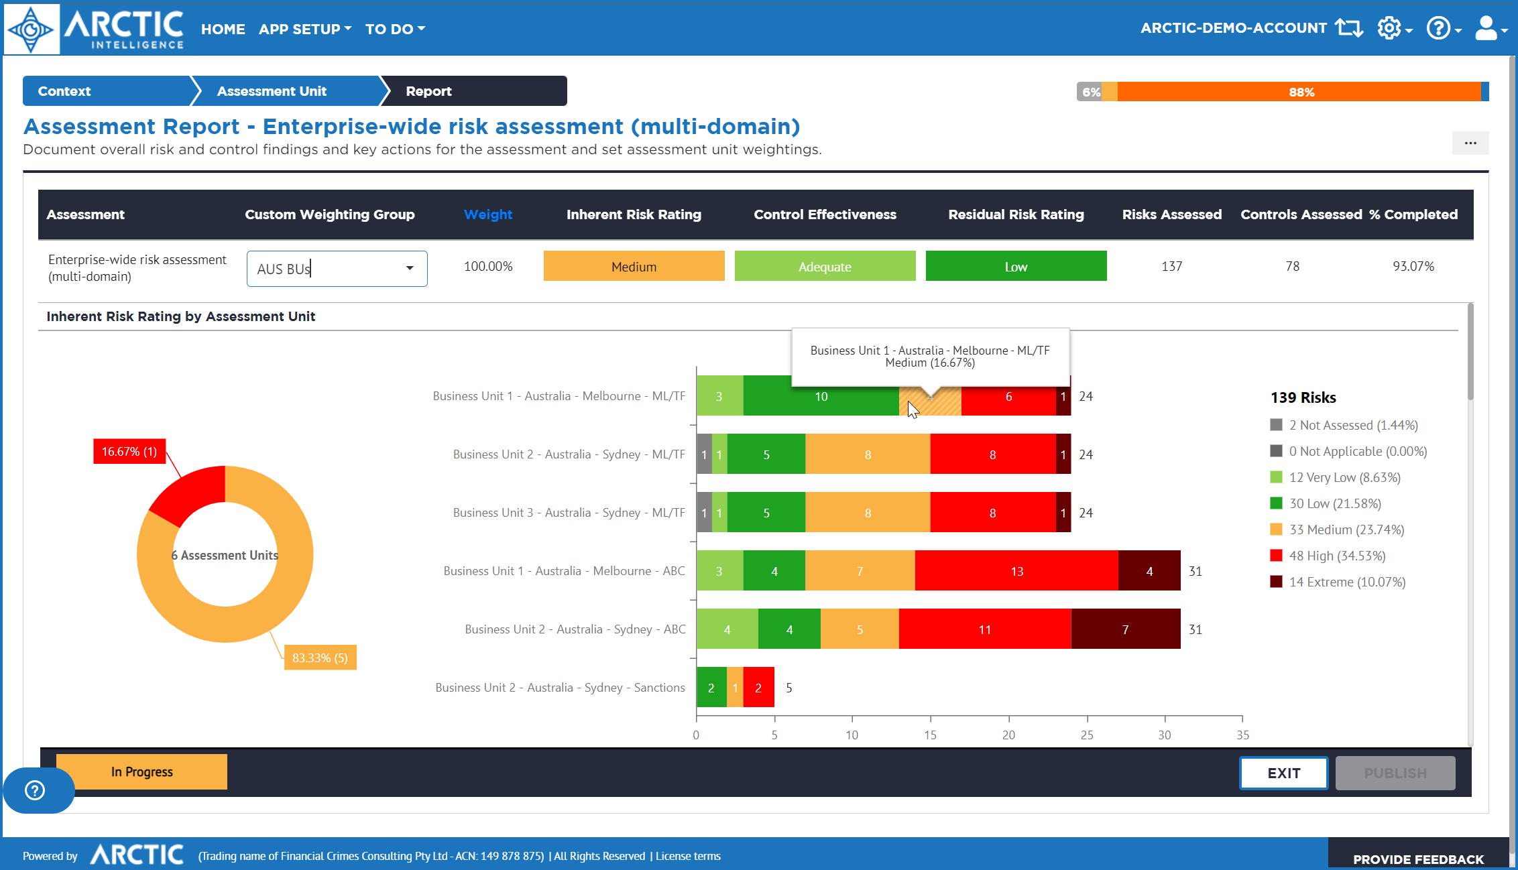Click the chart panel vertical scrollbar

pyautogui.click(x=1470, y=352)
